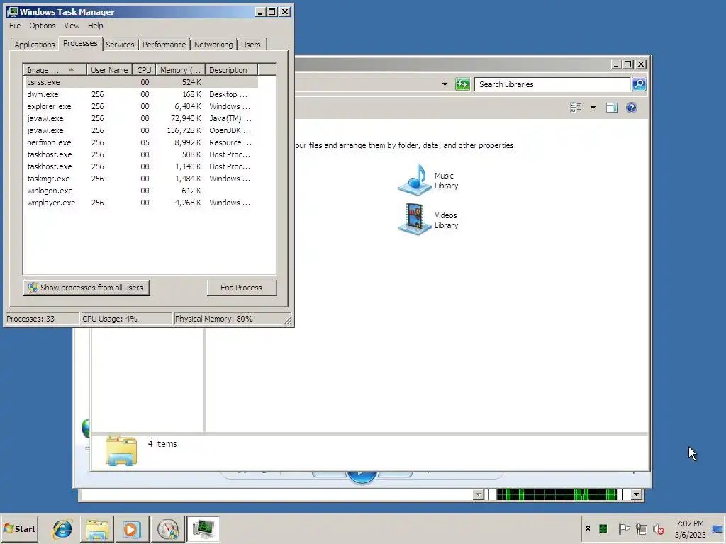Select the winlogon.exe process row
The image size is (726, 544).
click(x=141, y=190)
